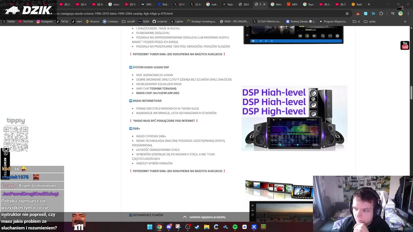
Task: Open the YouTube side widget on the page
Action: pos(405,45)
